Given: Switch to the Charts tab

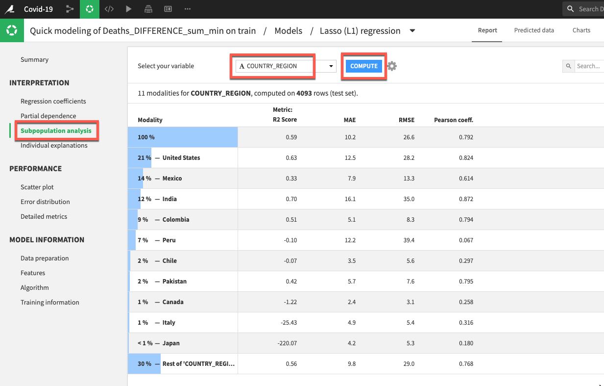Looking at the screenshot, I should [581, 30].
